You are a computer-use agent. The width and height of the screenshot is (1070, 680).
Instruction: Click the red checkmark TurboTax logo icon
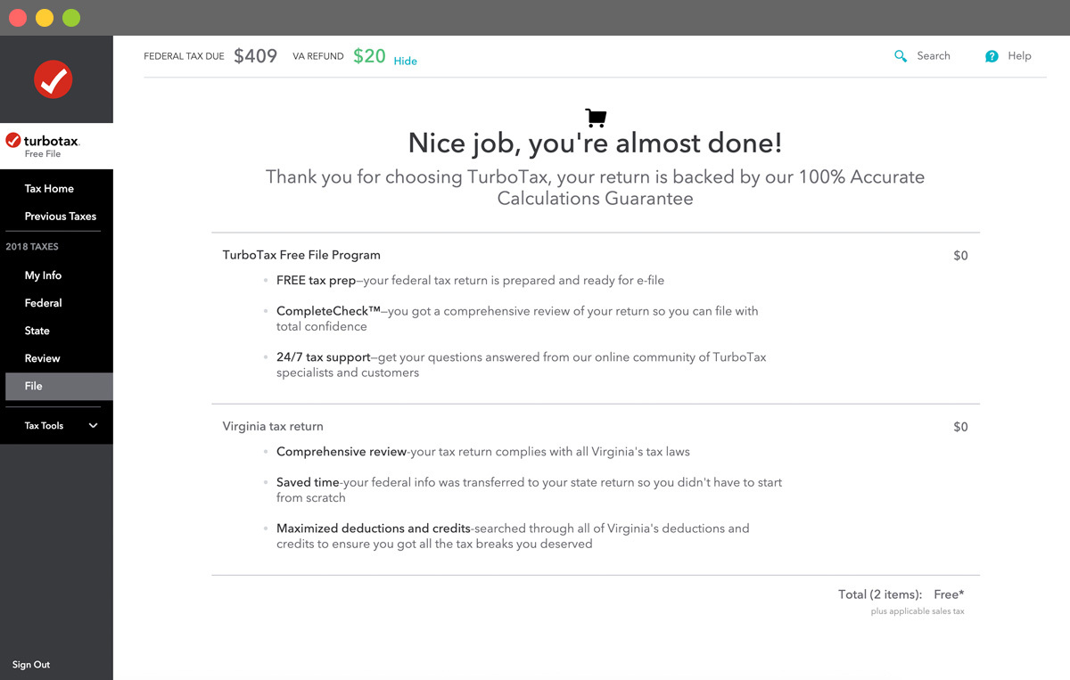(53, 79)
